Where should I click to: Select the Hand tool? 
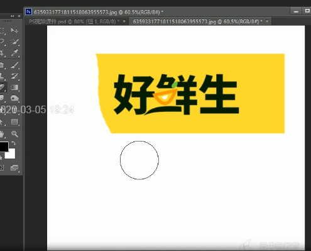point(3,134)
